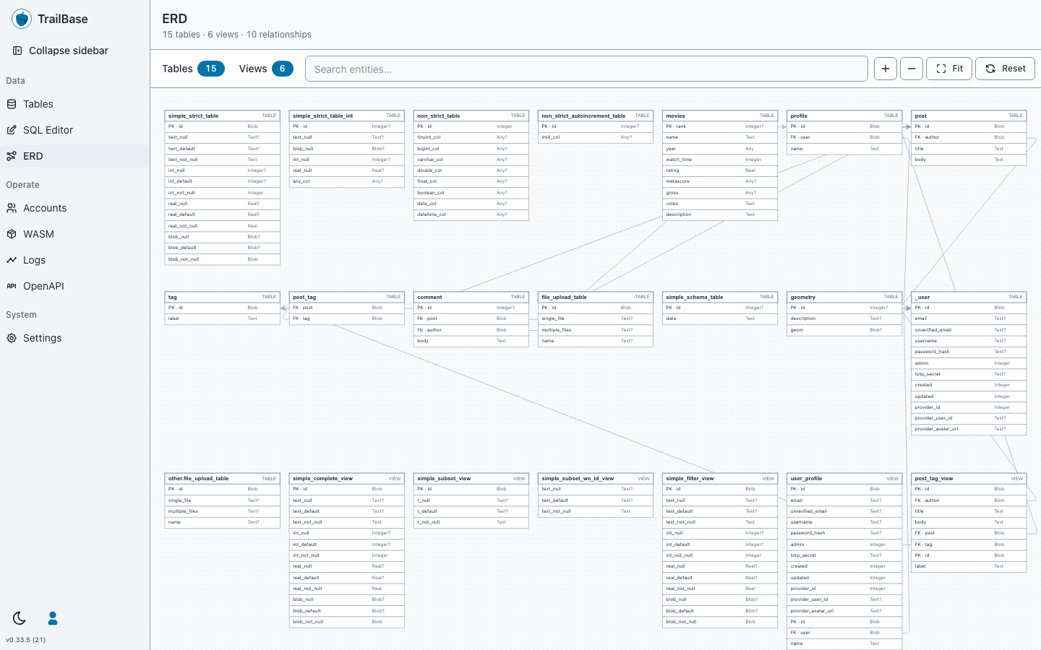Open the OpenAPI page
The image size is (1041, 650).
pos(75,286)
